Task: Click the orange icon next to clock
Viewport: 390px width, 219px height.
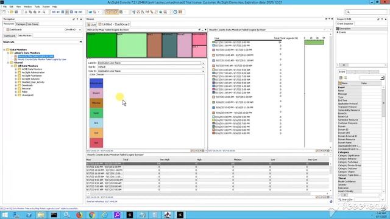Action: 180,12
